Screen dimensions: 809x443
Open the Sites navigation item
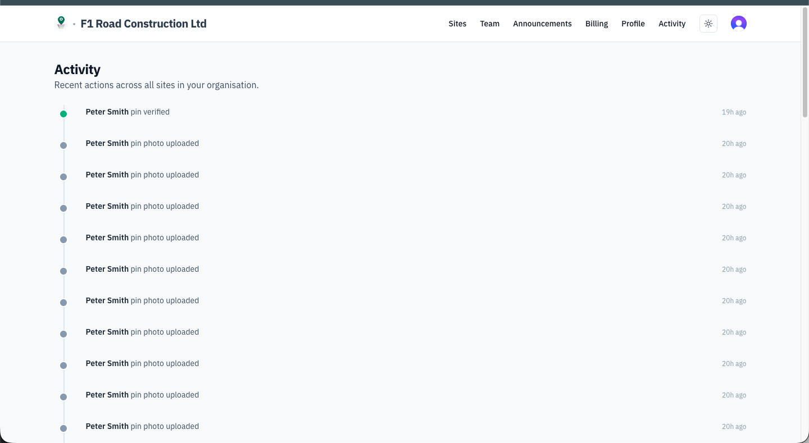pyautogui.click(x=457, y=24)
